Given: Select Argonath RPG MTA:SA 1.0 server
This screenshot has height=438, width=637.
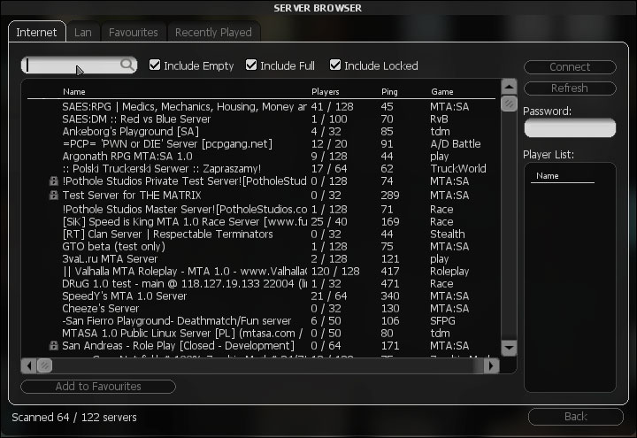Looking at the screenshot, I should 261,157.
